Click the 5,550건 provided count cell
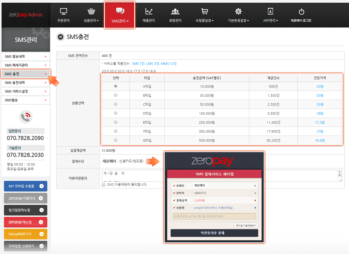The height and width of the screenshot is (254, 349). pos(273,113)
